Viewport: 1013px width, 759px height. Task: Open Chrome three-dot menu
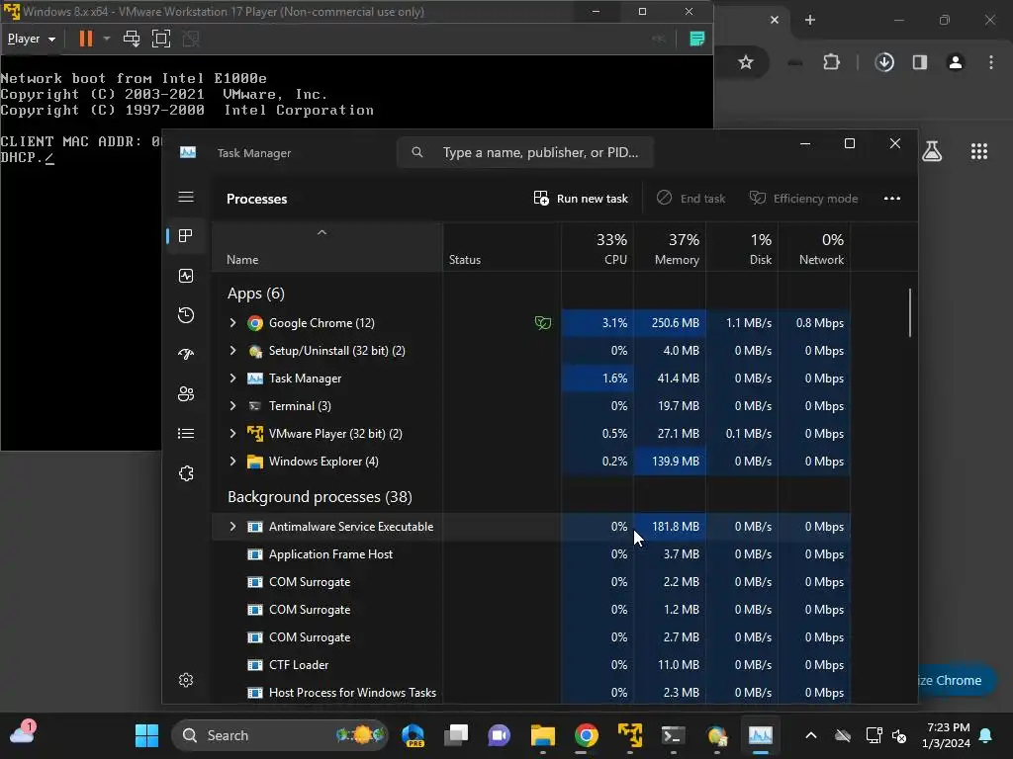click(991, 62)
